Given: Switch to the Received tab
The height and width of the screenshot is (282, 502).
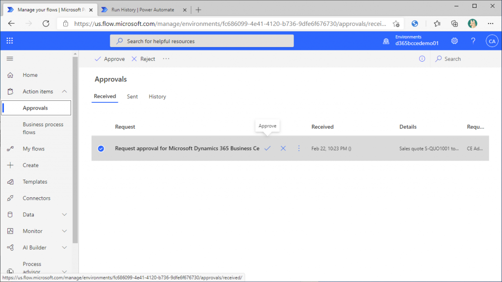Looking at the screenshot, I should click(x=105, y=96).
